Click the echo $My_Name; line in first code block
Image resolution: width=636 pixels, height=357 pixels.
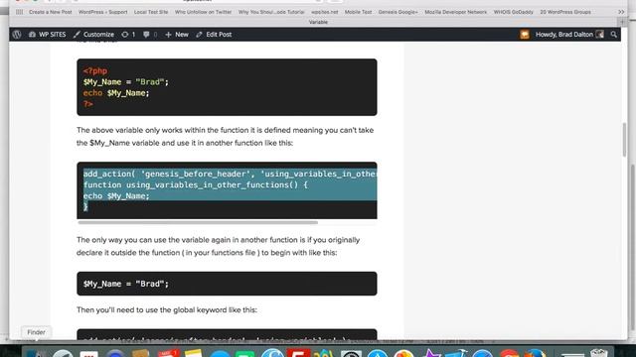click(x=116, y=93)
